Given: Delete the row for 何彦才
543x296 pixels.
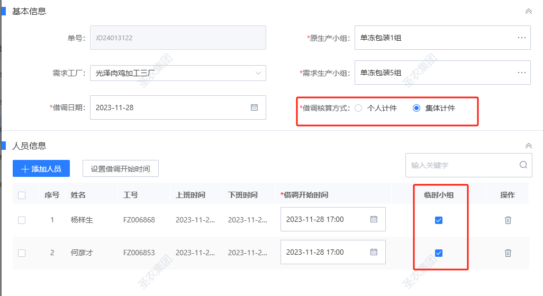Looking at the screenshot, I should pos(508,253).
